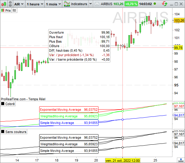This screenshot has width=185, height=163.
Task: Toggle the Coloré indicator panel label
Action: point(8,104)
